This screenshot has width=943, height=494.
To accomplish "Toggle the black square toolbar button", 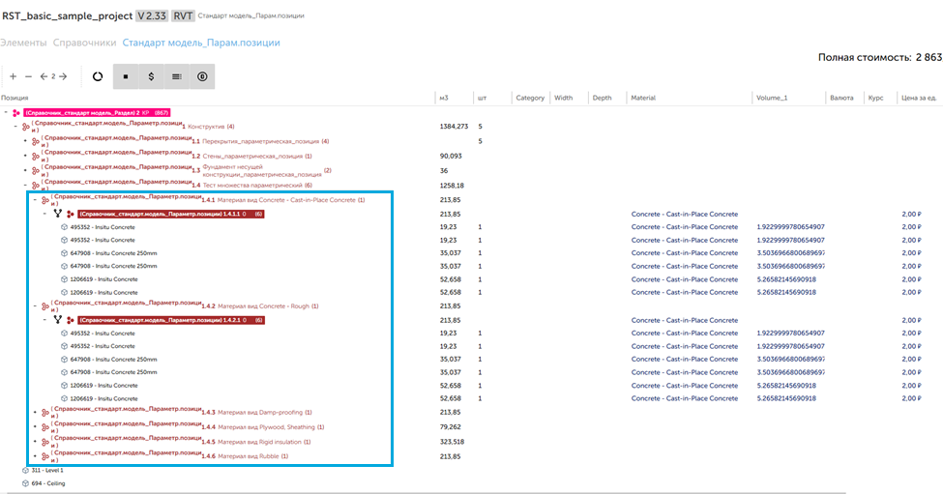I will (126, 76).
